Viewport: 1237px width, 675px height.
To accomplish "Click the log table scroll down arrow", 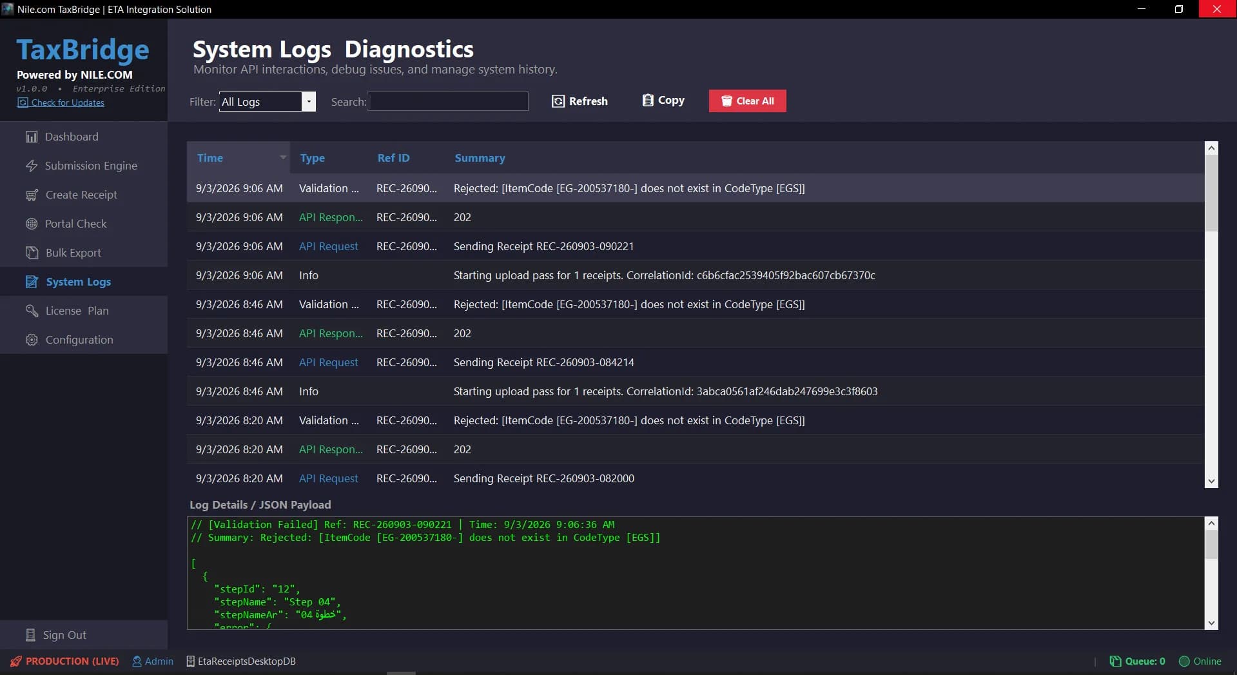I will (1211, 481).
